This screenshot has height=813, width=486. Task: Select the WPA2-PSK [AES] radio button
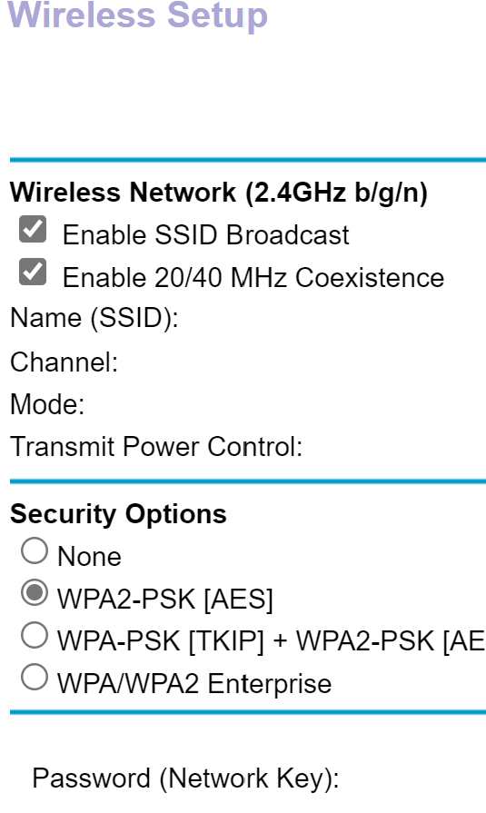(35, 592)
